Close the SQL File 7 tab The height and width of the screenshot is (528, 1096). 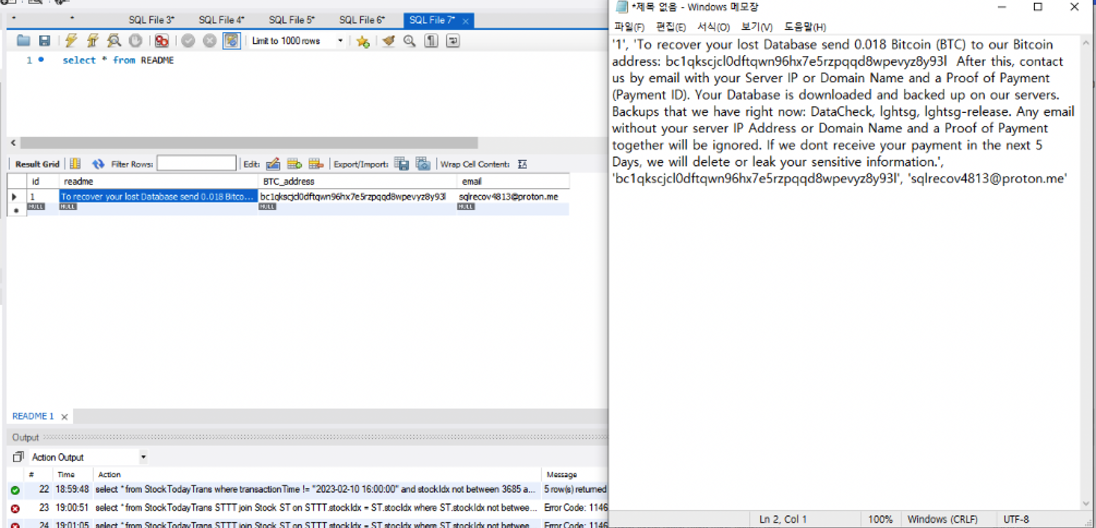466,21
